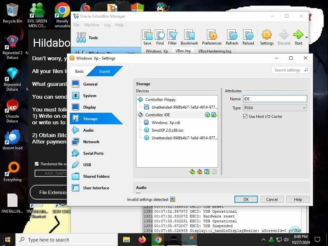Open the Log menu in VirtualBox Manager
The image size is (328, 246).
[107, 25]
